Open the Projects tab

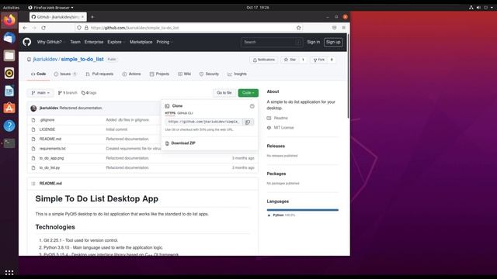[159, 74]
